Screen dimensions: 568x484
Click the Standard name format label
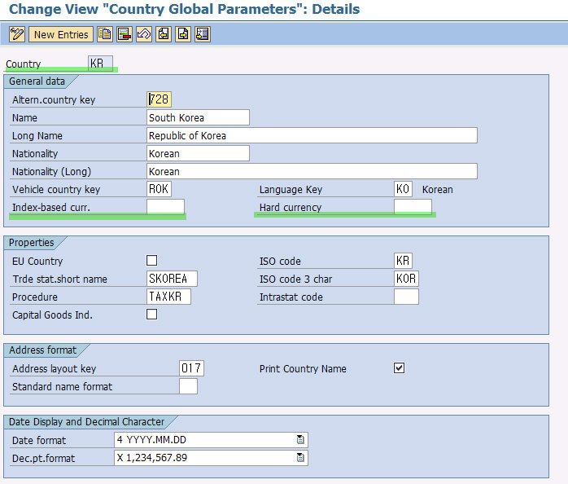tap(63, 386)
